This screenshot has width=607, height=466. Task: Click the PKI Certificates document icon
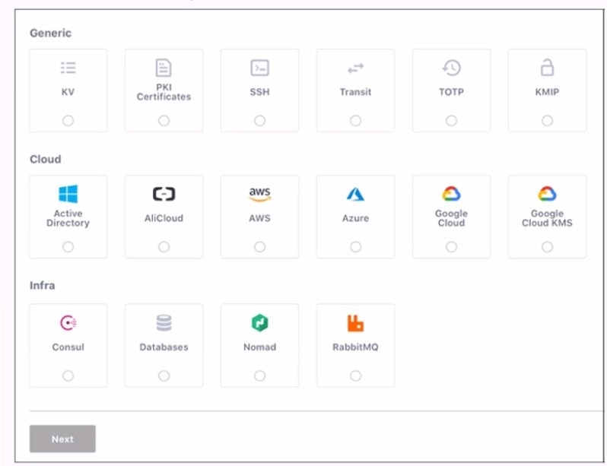164,68
